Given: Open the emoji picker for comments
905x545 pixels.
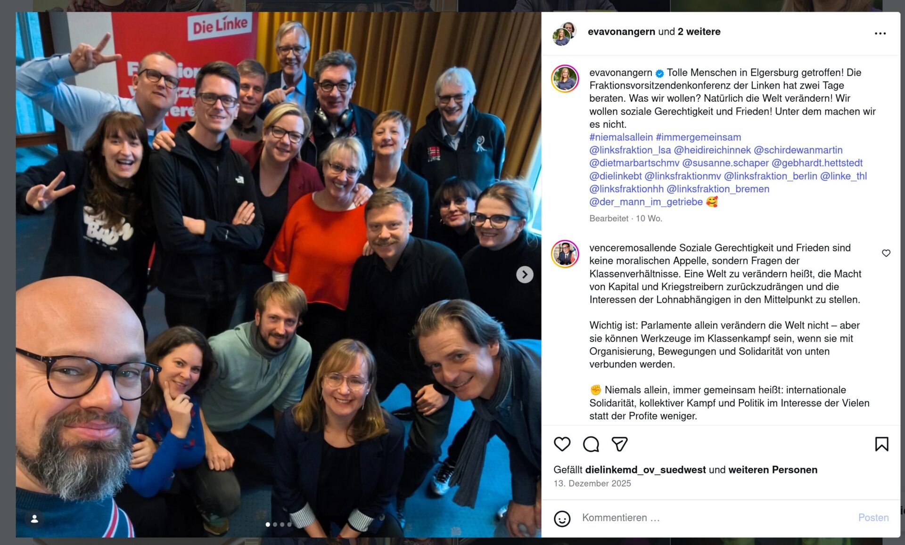Looking at the screenshot, I should [x=562, y=518].
